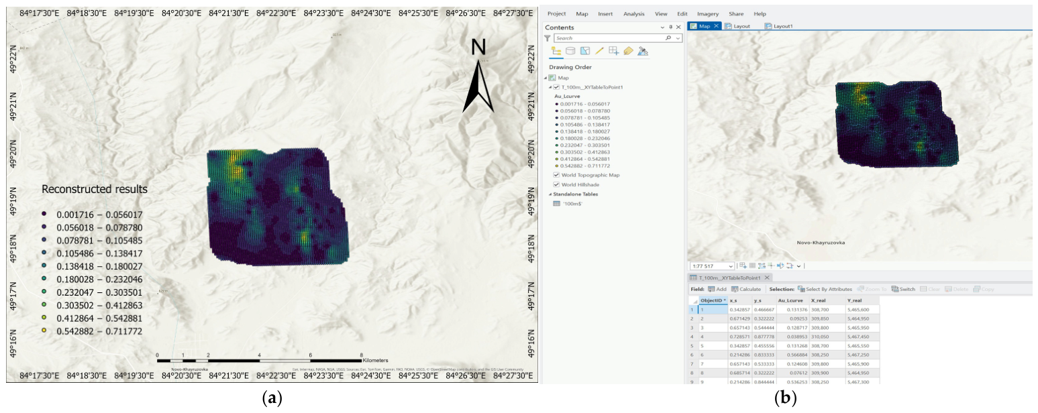Click Select By Attributes in the table

[x=825, y=289]
